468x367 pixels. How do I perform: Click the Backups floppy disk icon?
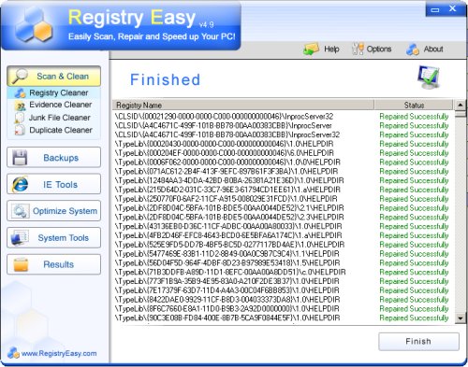point(20,158)
